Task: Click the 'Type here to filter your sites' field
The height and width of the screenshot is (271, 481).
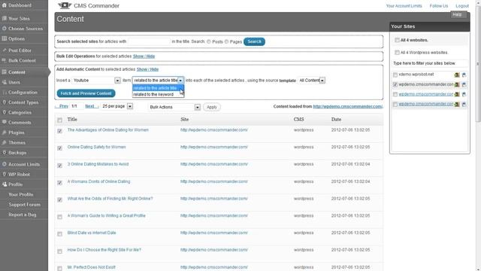Action: coord(429,63)
